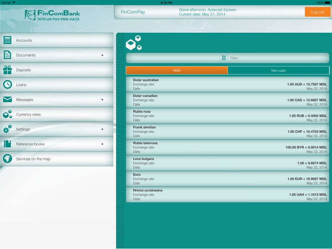This screenshot has height=249, width=332.
Task: Select the Frank elvetian row
Action: click(228, 132)
